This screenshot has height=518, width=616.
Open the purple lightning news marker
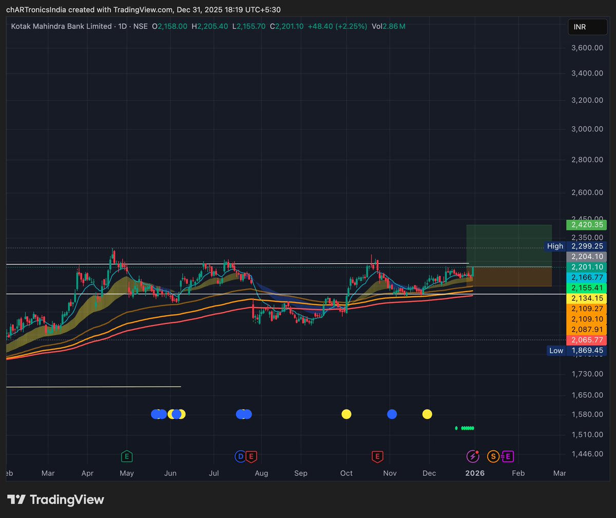(x=472, y=456)
